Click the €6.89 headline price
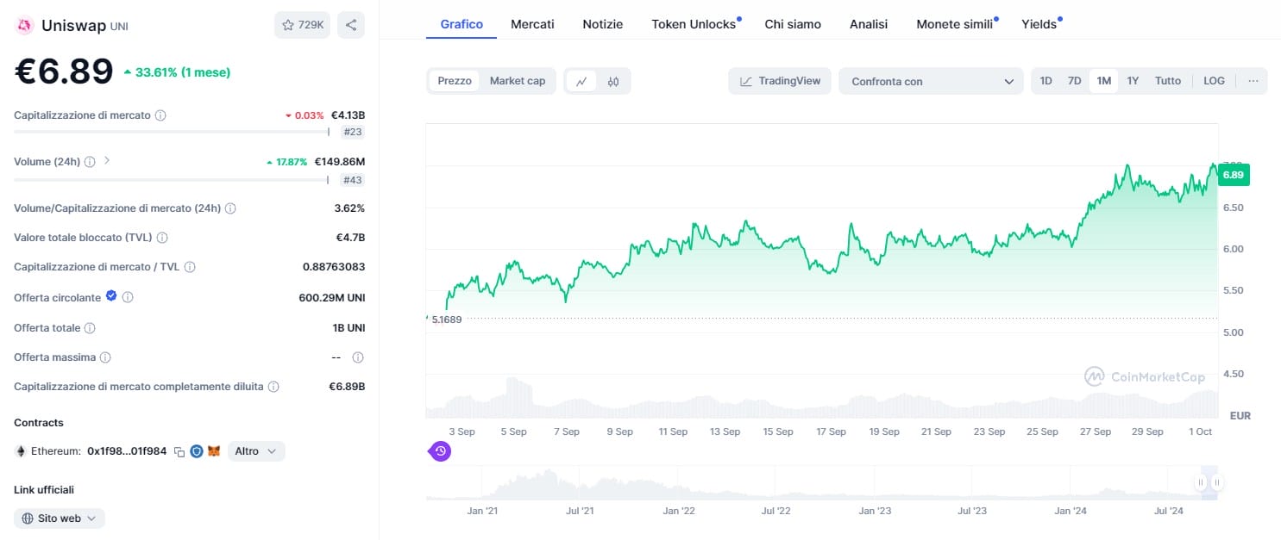The width and height of the screenshot is (1281, 540). click(x=64, y=71)
